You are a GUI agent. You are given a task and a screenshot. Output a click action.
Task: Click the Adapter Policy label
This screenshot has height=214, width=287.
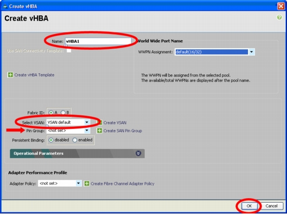pyautogui.click(x=23, y=184)
